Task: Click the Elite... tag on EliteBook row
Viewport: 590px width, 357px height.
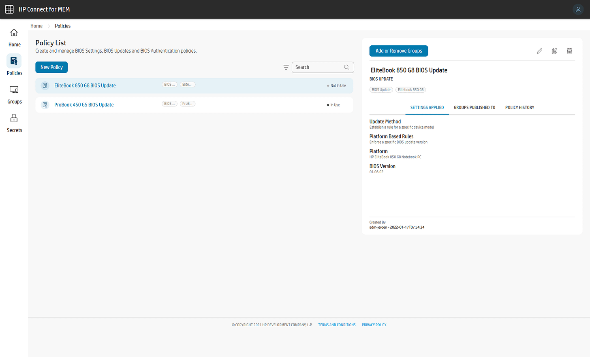Action: pyautogui.click(x=188, y=85)
